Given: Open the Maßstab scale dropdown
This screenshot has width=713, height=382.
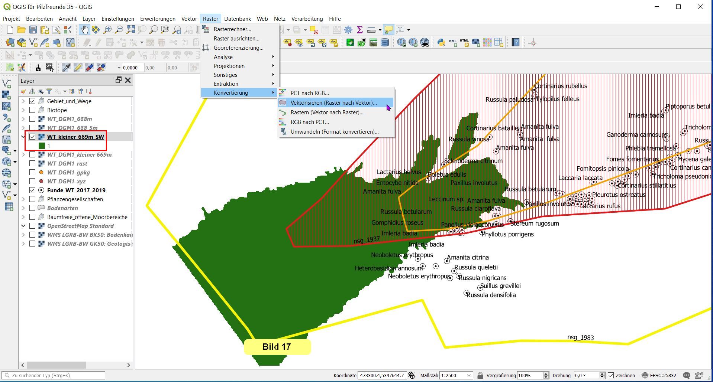Looking at the screenshot, I should 469,375.
